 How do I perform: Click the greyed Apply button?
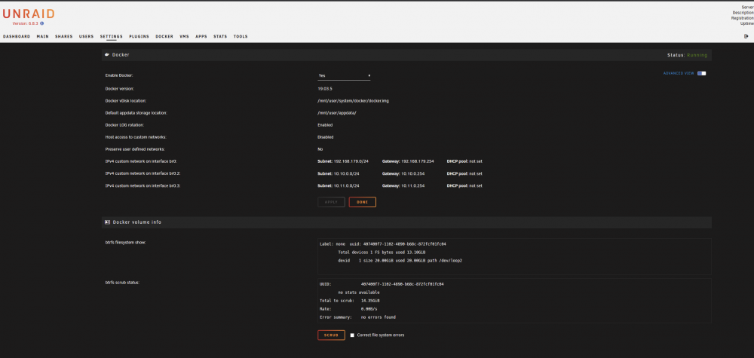coord(331,202)
